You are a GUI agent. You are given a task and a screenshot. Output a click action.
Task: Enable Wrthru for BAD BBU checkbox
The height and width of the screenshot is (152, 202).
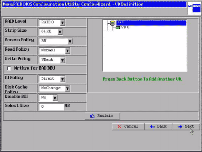9,69
